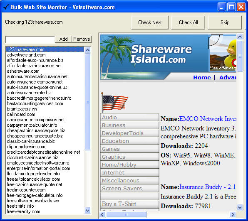Click the web preview scroll left arrow
This screenshot has width=248, height=221.
click(102, 214)
